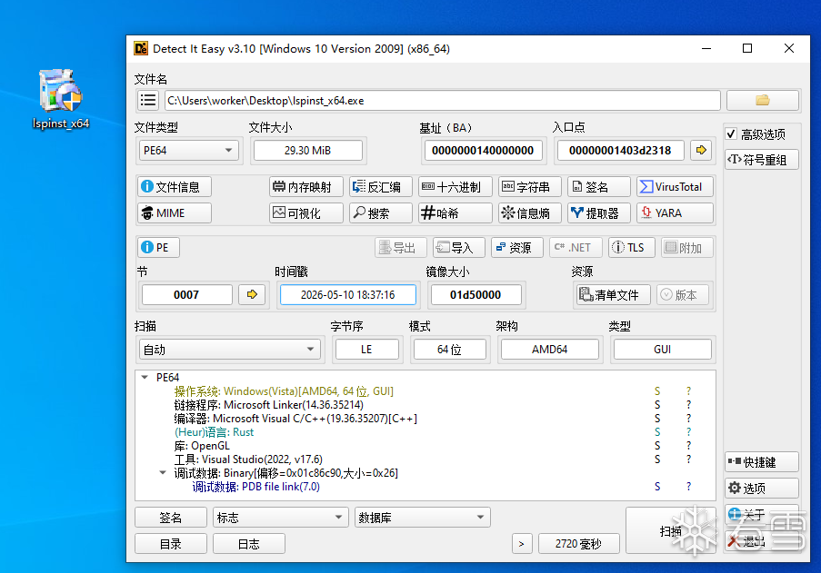Viewport: 821px width, 573px height.
Task: Open 搜索 search tool
Action: (x=381, y=213)
